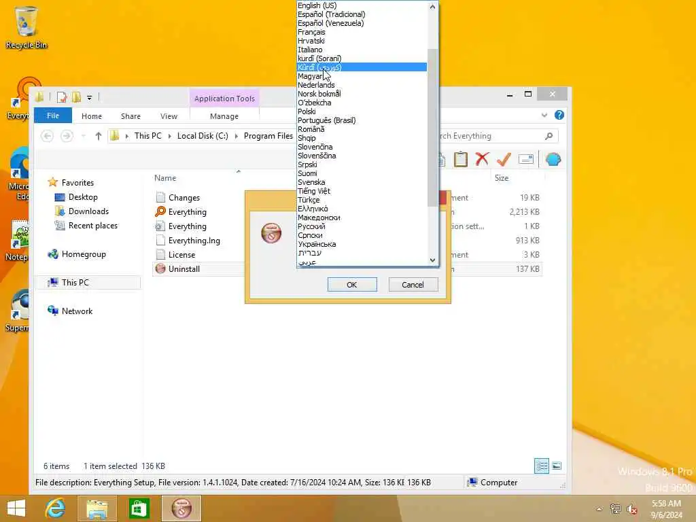Click the blue globe icon in toolbar
Screen dimensions: 696x522
pos(553,159)
